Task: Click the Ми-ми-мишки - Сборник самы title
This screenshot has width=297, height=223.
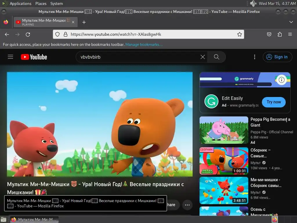Action: coord(266,183)
